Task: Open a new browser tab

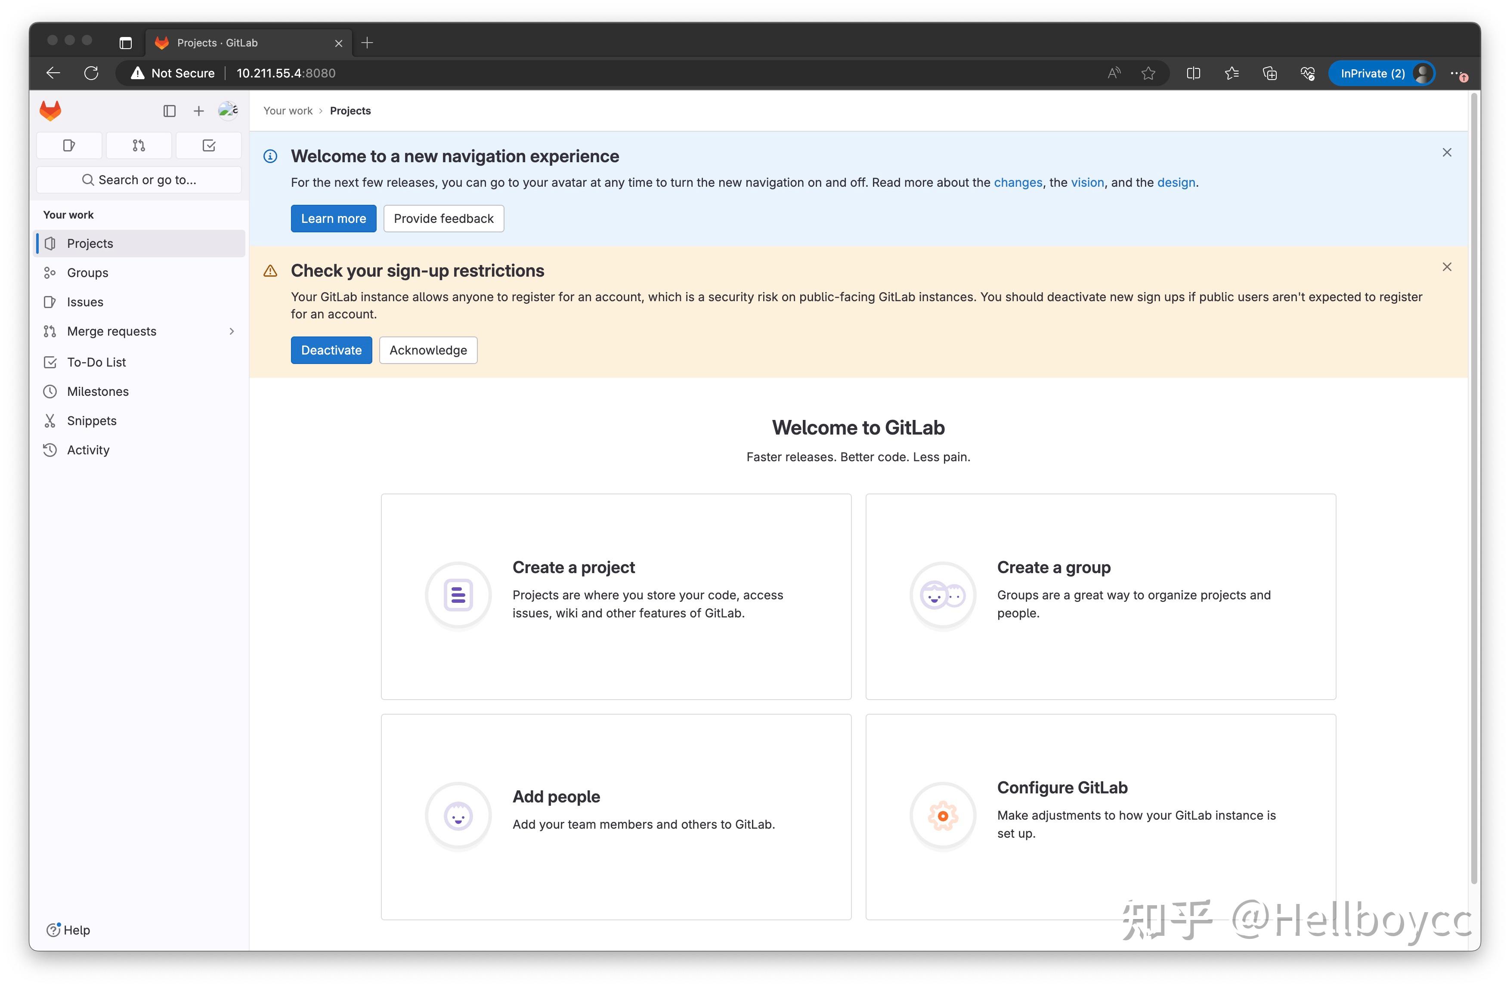Action: 367,43
